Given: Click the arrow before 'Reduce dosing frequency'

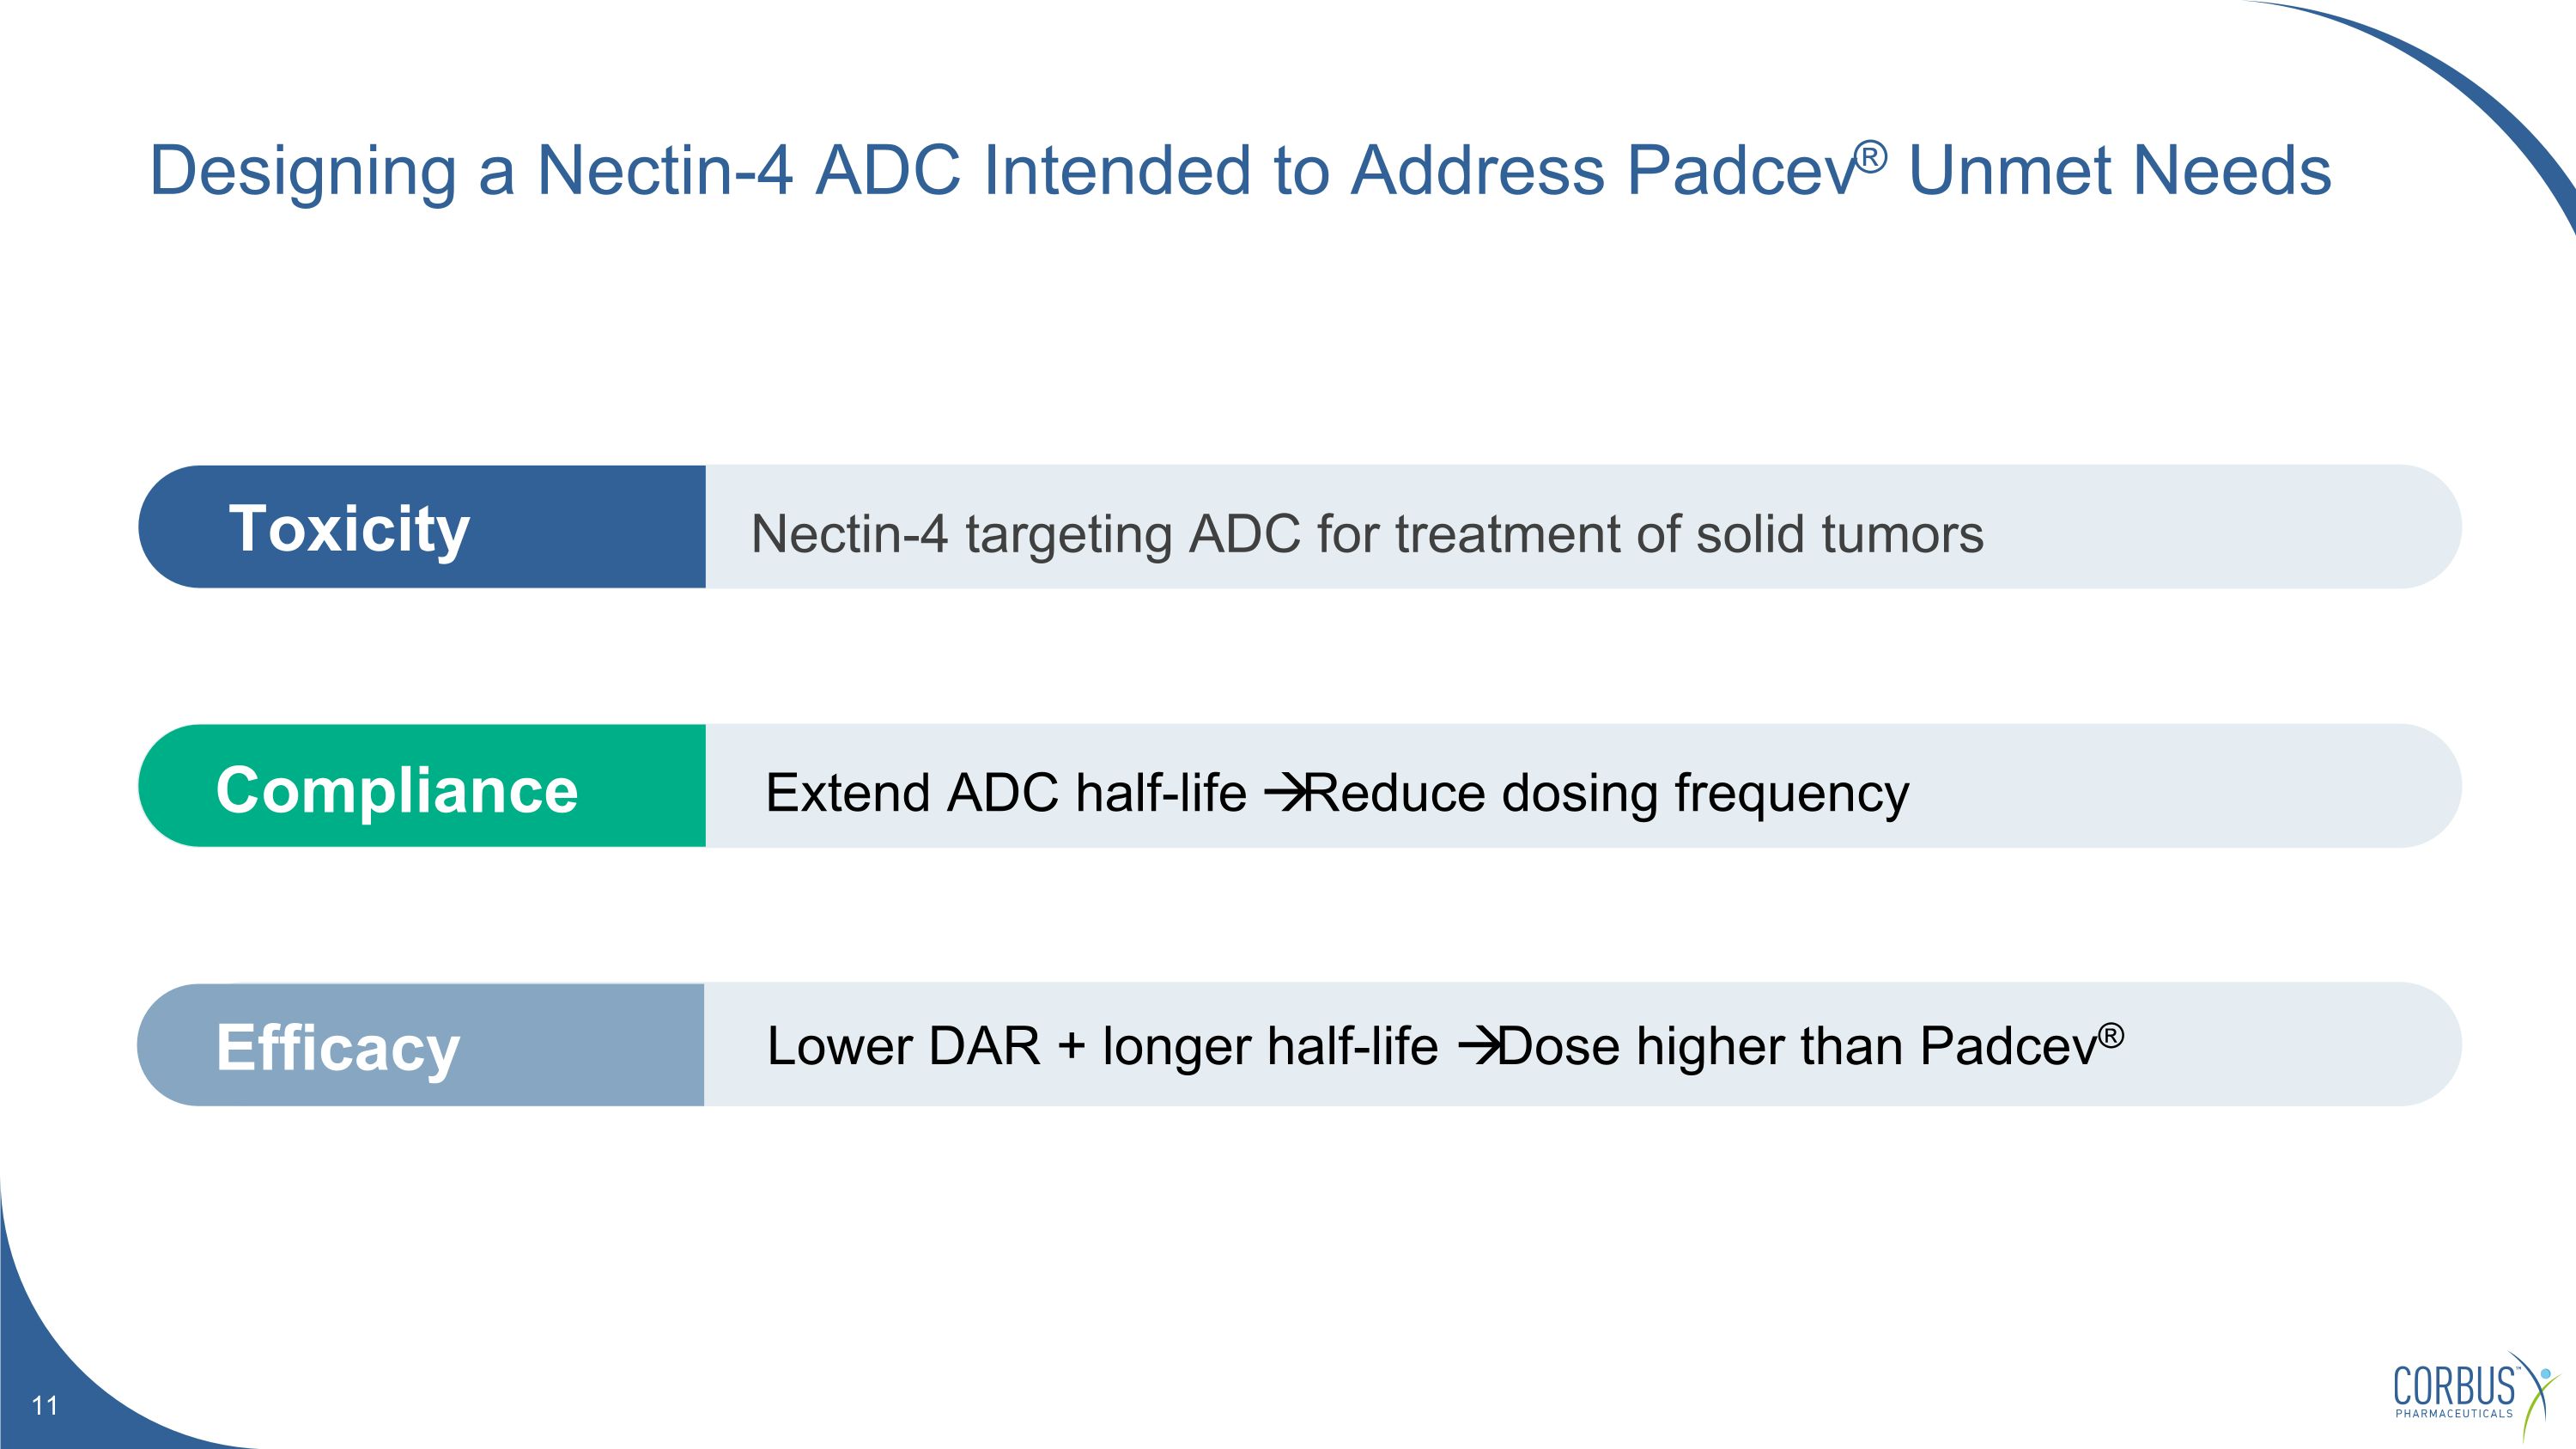Looking at the screenshot, I should click(x=1284, y=794).
